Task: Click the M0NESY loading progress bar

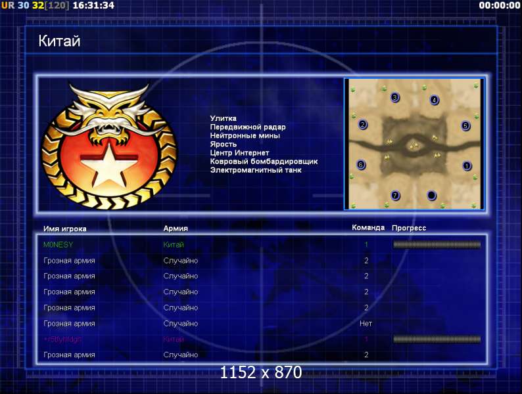Action: (x=437, y=245)
